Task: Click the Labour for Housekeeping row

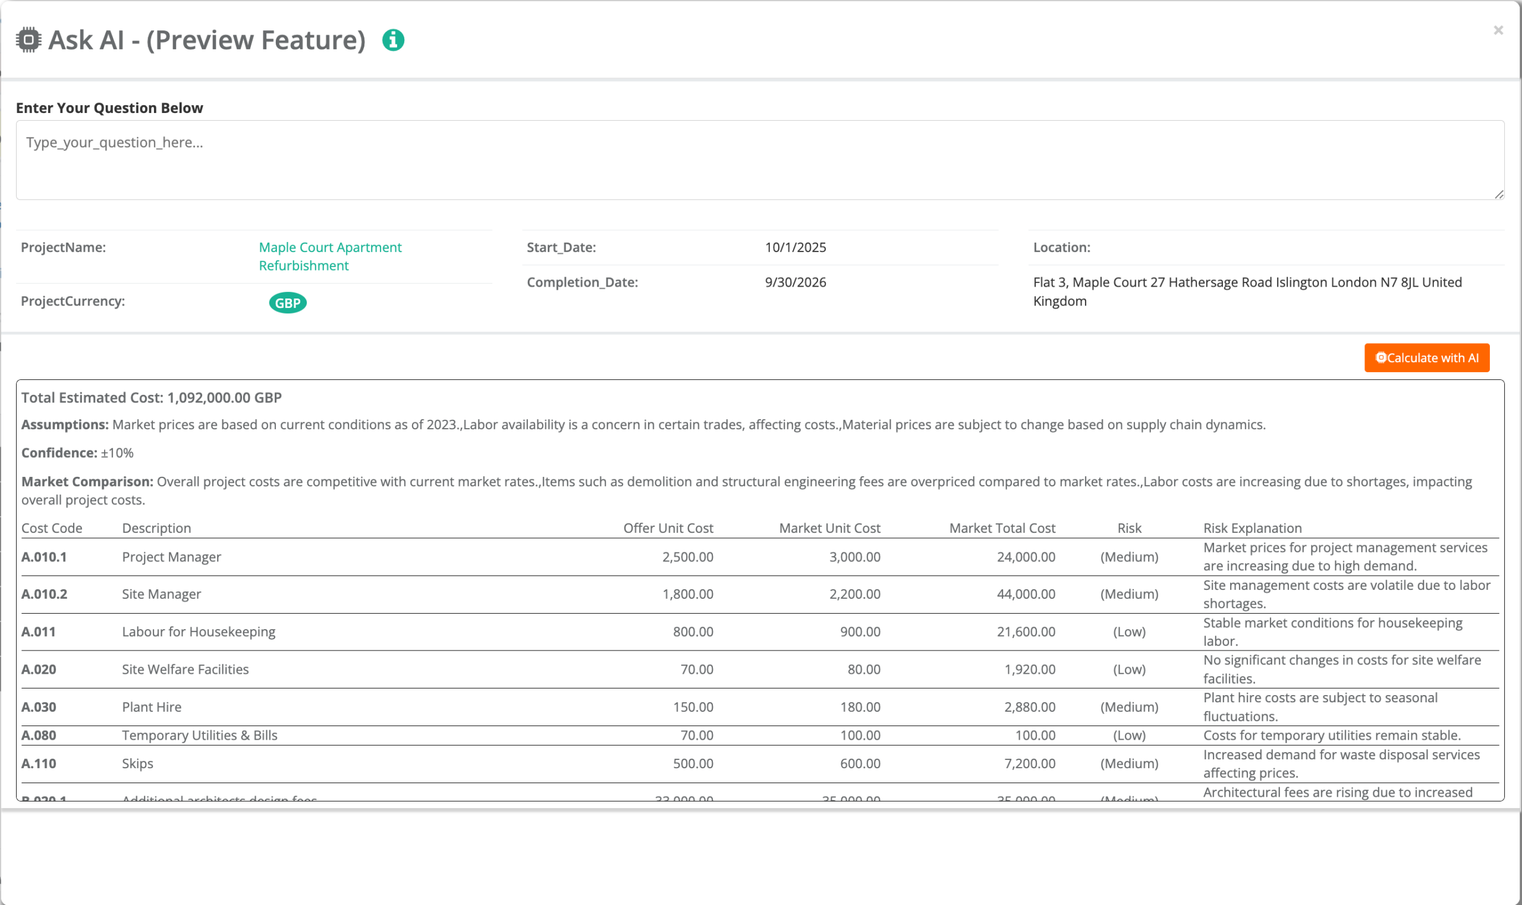Action: tap(198, 632)
